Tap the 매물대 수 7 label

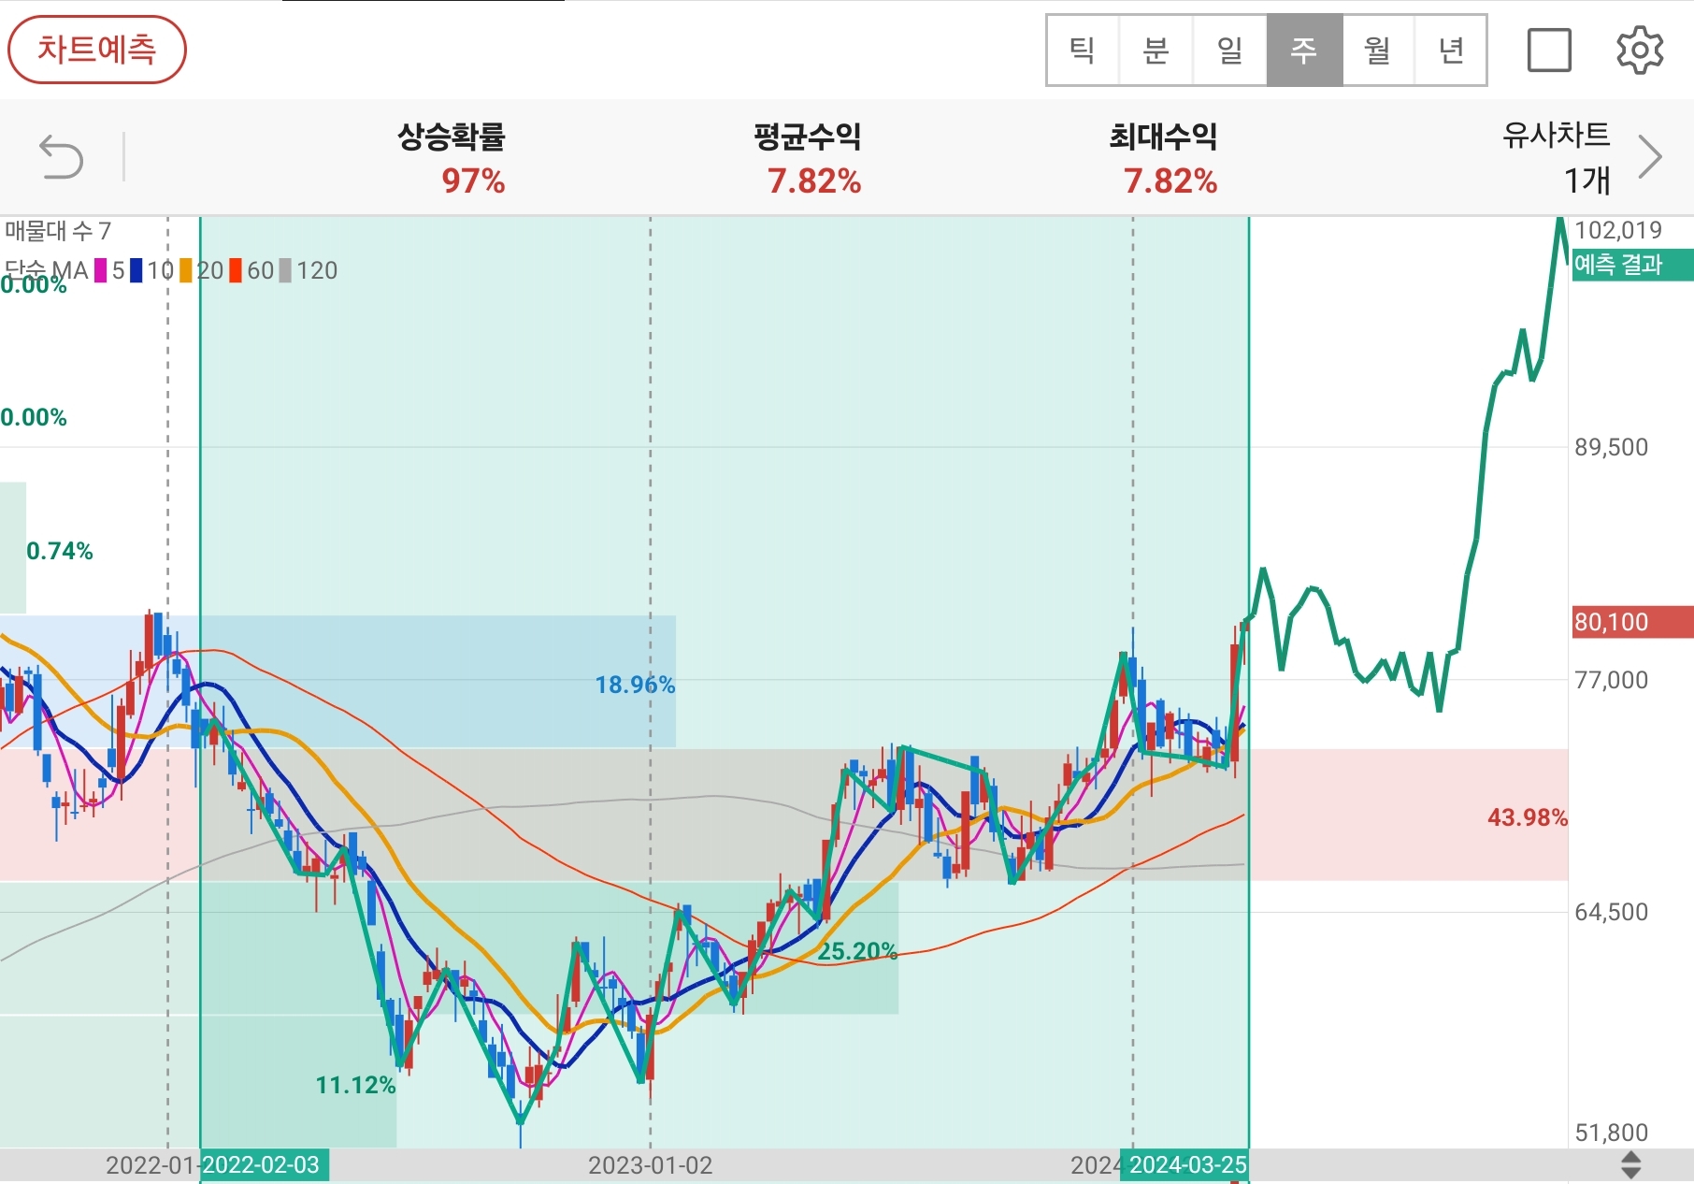point(58,231)
